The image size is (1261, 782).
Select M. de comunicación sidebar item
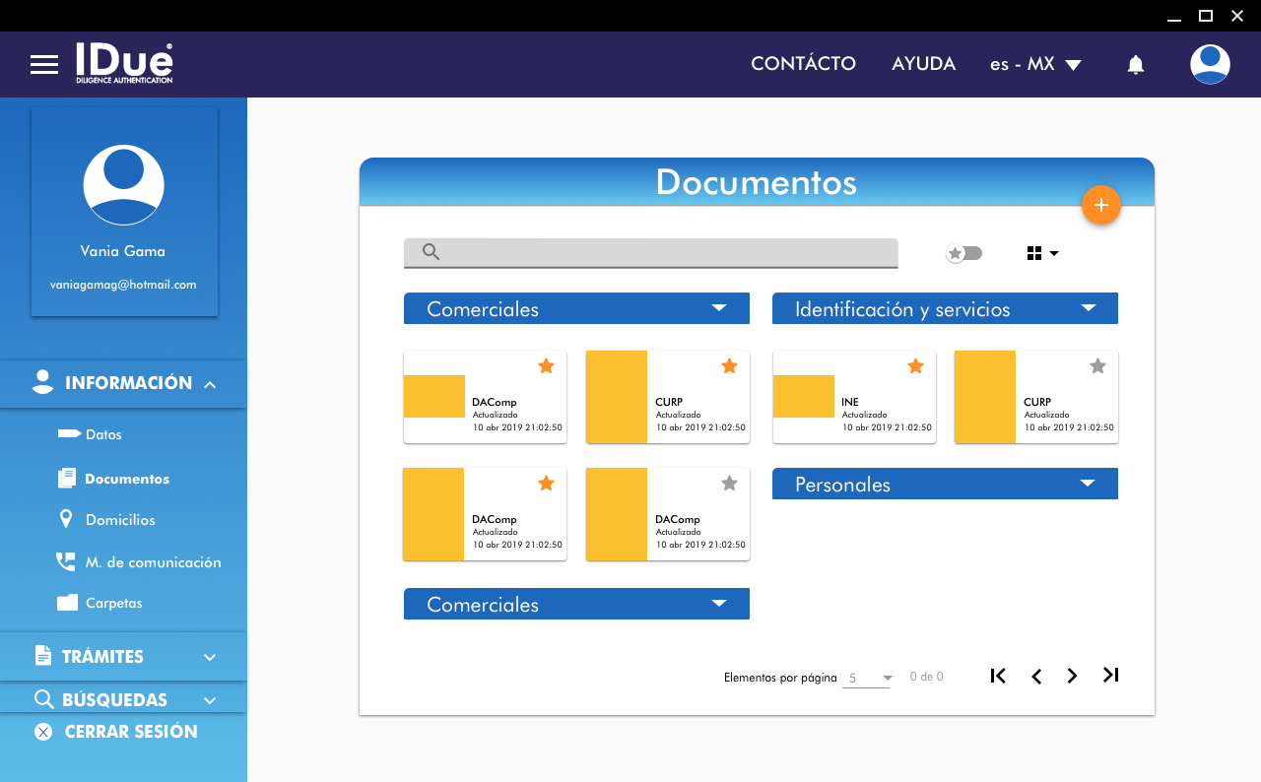153,562
